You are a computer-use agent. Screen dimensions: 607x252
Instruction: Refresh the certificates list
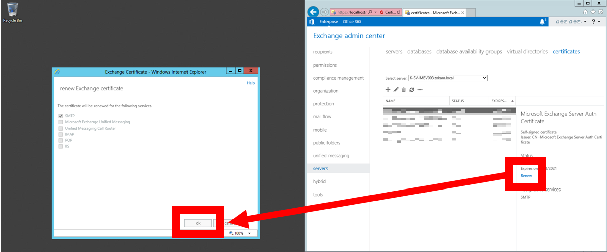[412, 89]
